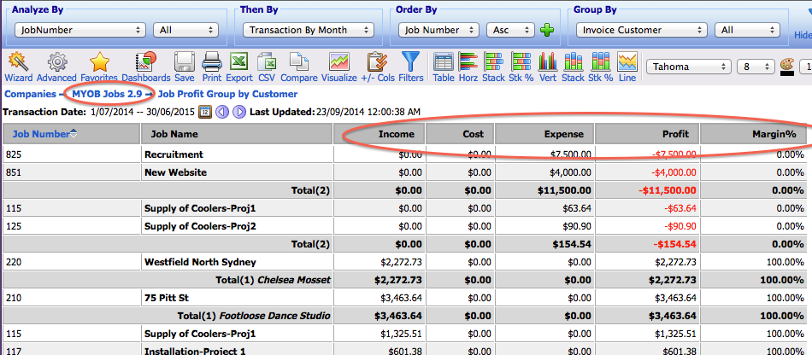Select job number 220 cell
The width and height of the screenshot is (812, 355).
[72, 262]
